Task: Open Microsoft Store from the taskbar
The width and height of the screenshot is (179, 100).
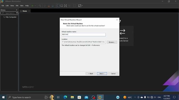Action: (x=79, y=97)
